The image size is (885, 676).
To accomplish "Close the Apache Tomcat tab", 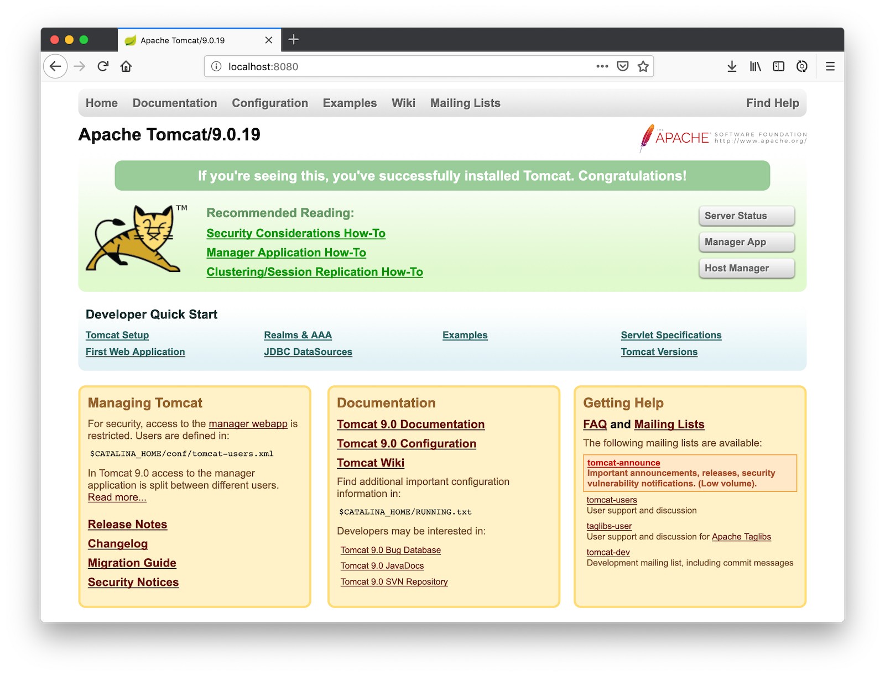I will coord(268,40).
